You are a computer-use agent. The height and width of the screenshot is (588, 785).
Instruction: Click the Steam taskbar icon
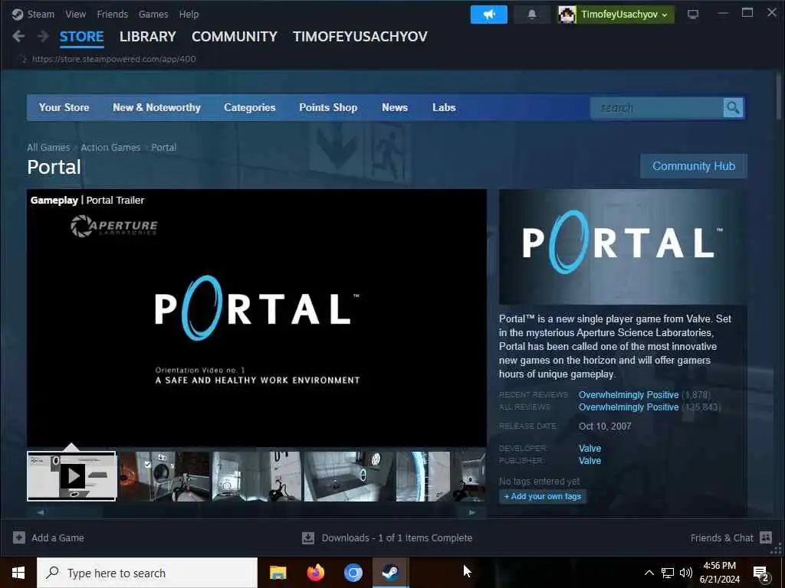(x=390, y=573)
